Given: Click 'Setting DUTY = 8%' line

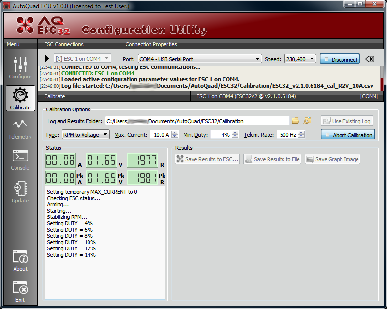Looking at the screenshot, I should (x=70, y=236).
